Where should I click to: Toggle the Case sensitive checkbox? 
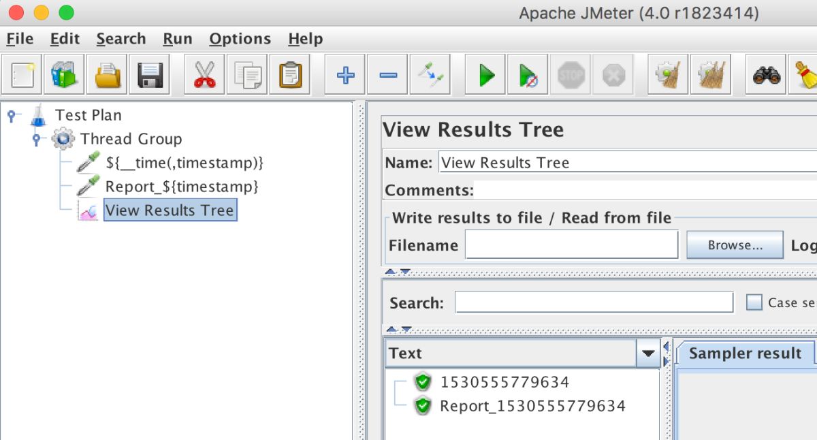coord(754,302)
